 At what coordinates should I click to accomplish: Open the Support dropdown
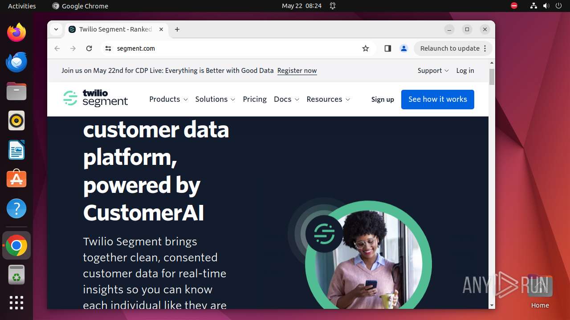click(433, 71)
